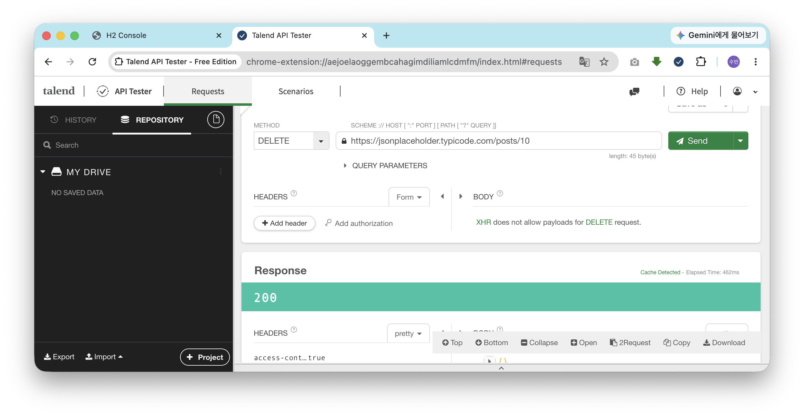The width and height of the screenshot is (804, 417).
Task: Send the DELETE request
Action: [700, 141]
